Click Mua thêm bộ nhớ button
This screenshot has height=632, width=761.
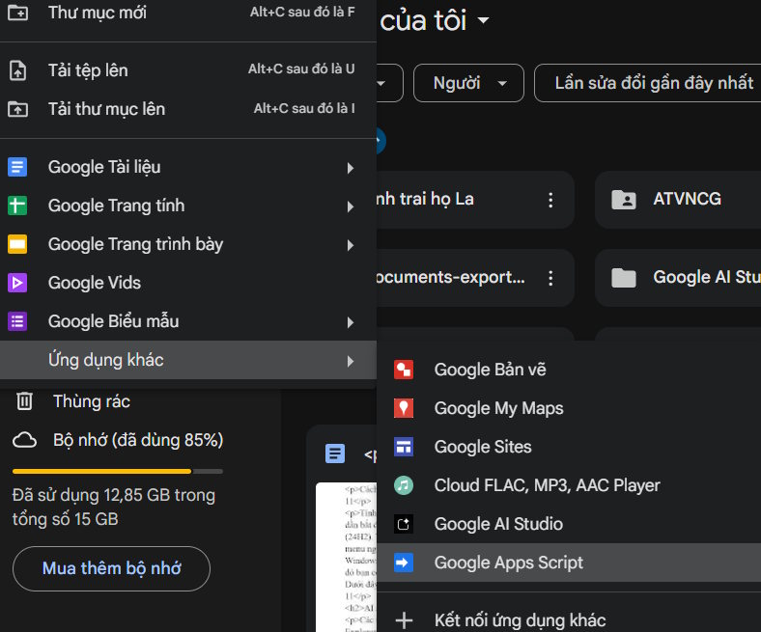(111, 568)
